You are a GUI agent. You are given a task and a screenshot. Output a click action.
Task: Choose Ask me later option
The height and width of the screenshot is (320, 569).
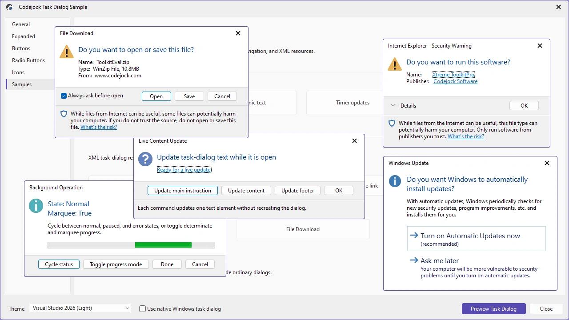[x=476, y=268]
